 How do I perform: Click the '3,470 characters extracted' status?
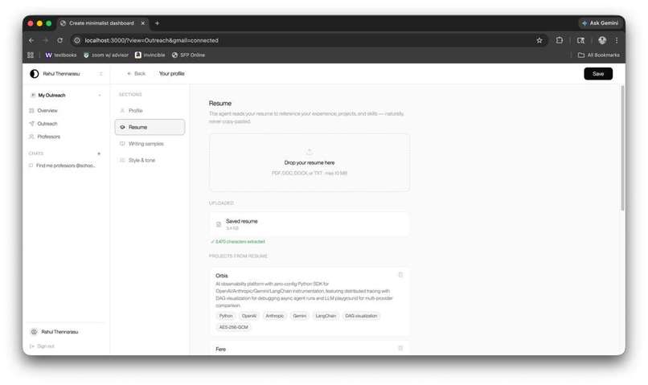pyautogui.click(x=238, y=242)
